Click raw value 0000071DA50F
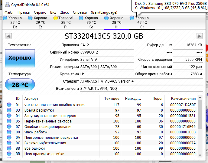This screenshot has height=163, width=208. 183,105
